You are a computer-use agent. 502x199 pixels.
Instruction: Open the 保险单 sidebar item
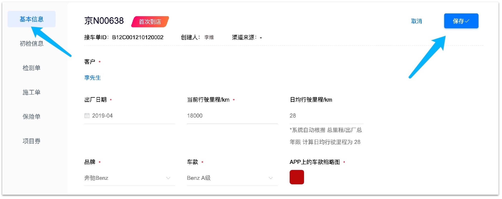32,117
